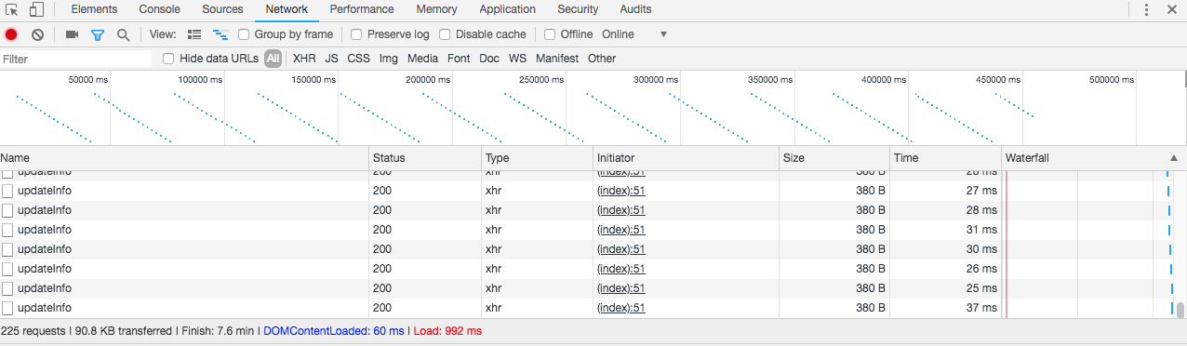Enable the Preserve log checkbox
1187x346 pixels.
tap(356, 34)
